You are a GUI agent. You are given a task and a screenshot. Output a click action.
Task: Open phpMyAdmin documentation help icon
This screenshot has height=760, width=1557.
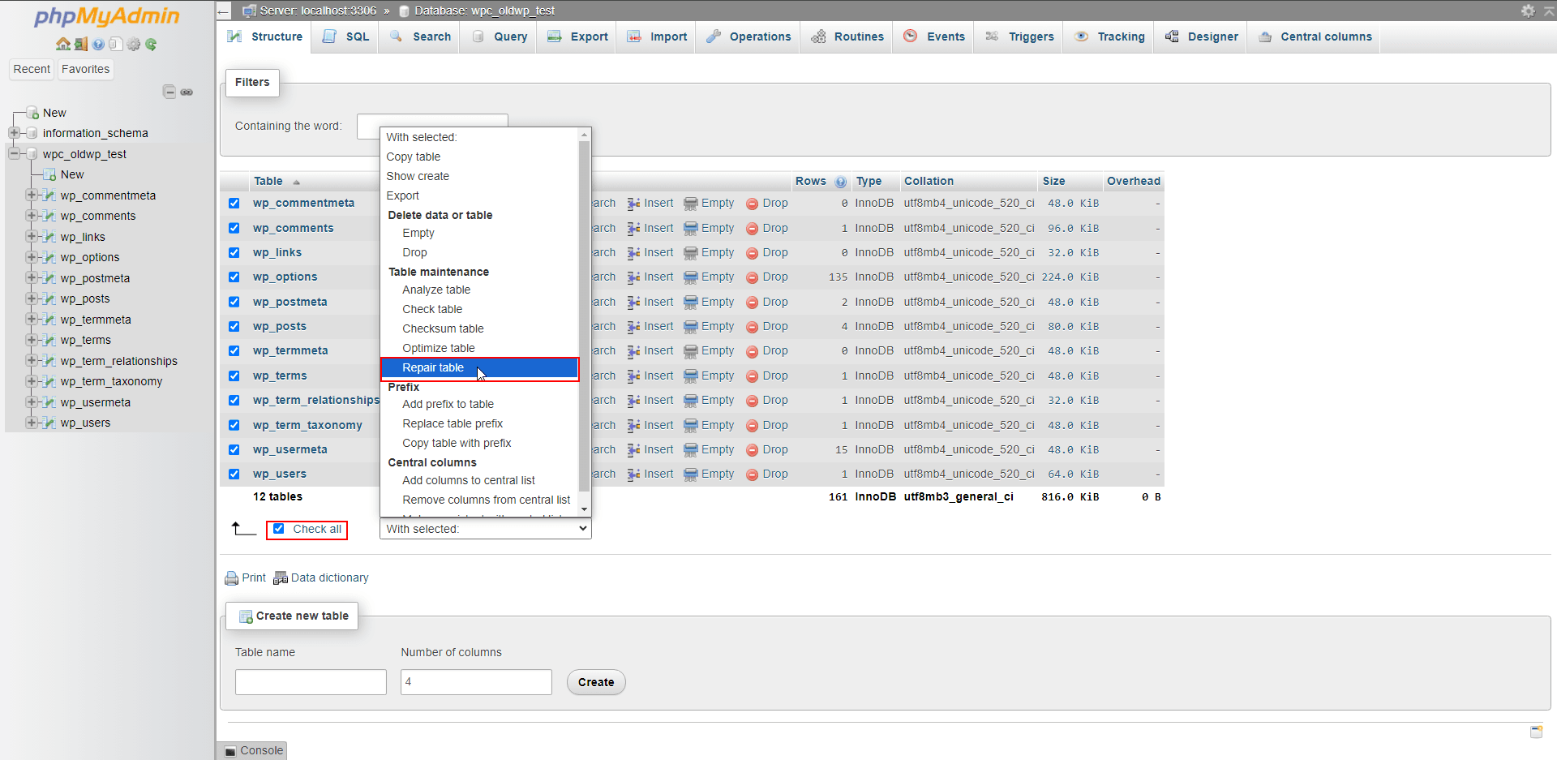tap(98, 44)
